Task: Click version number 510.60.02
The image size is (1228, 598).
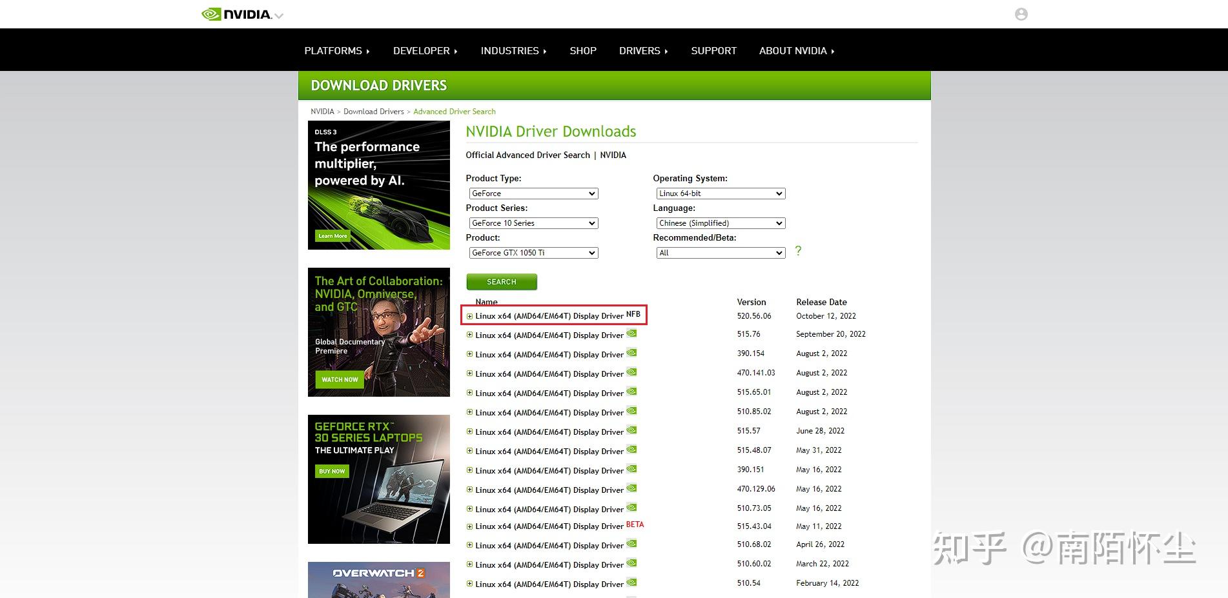Action: pyautogui.click(x=754, y=564)
